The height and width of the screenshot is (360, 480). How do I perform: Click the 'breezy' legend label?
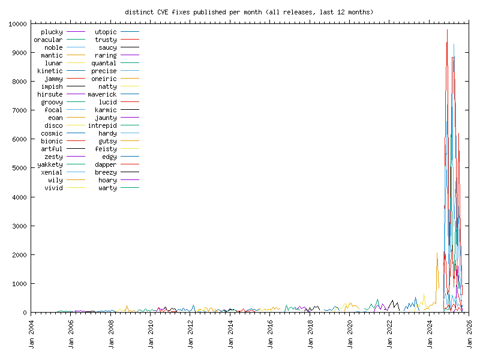(106, 172)
